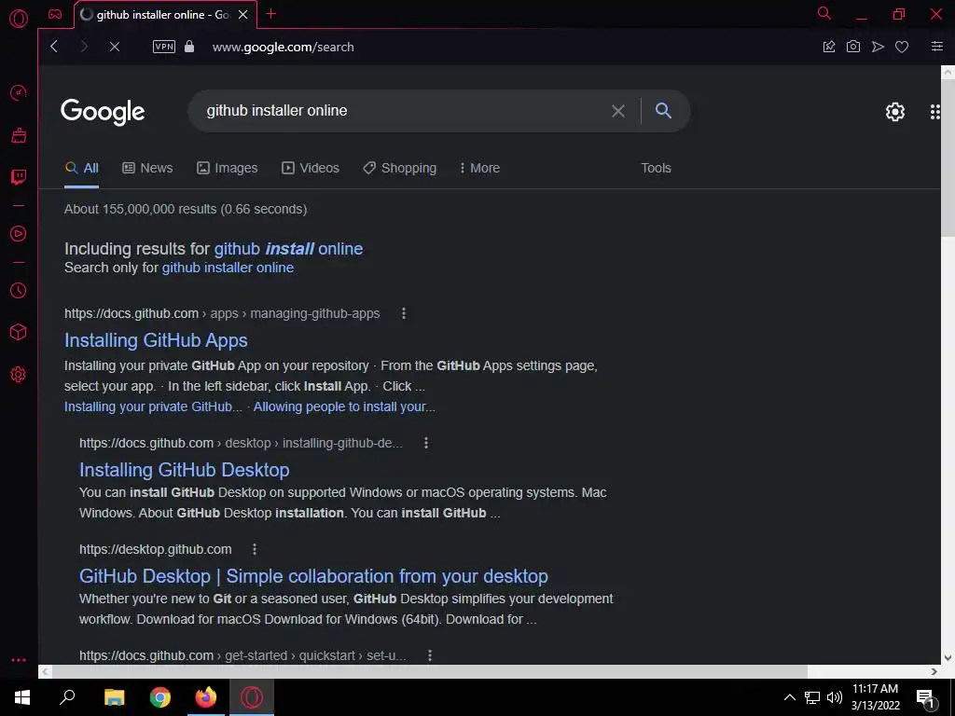955x716 pixels.
Task: Select the All results tab
Action: [x=82, y=168]
